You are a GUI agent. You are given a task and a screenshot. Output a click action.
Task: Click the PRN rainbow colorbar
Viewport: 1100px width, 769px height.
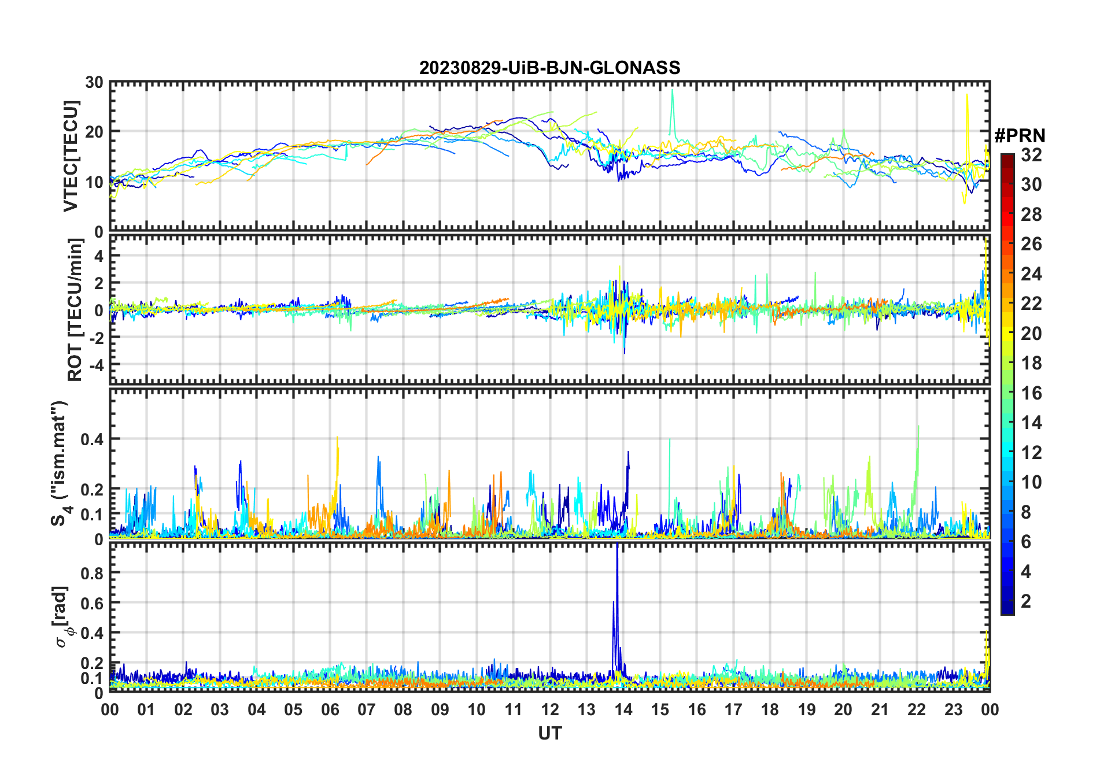pos(1007,384)
